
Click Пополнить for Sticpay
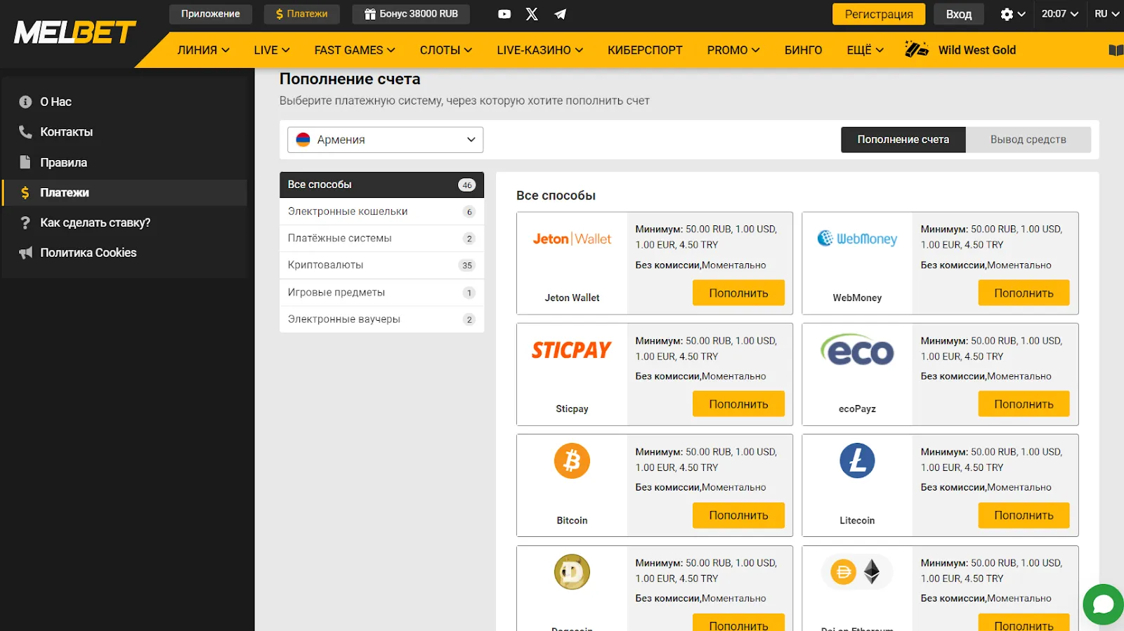click(738, 404)
